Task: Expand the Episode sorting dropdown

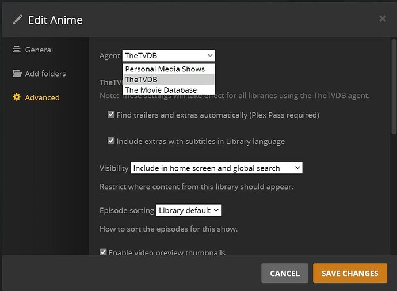Action: point(189,210)
